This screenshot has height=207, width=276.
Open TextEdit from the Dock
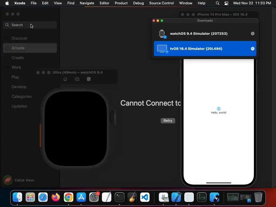coord(107,197)
